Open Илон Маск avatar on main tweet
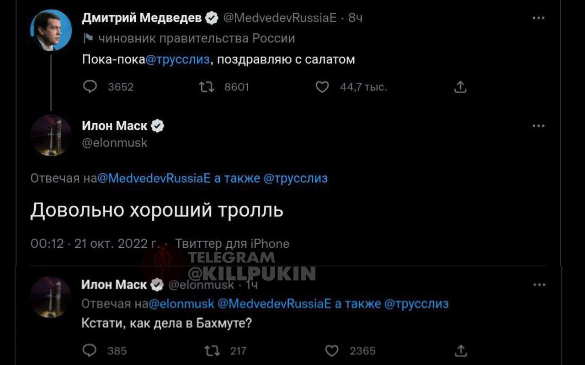 click(51, 136)
